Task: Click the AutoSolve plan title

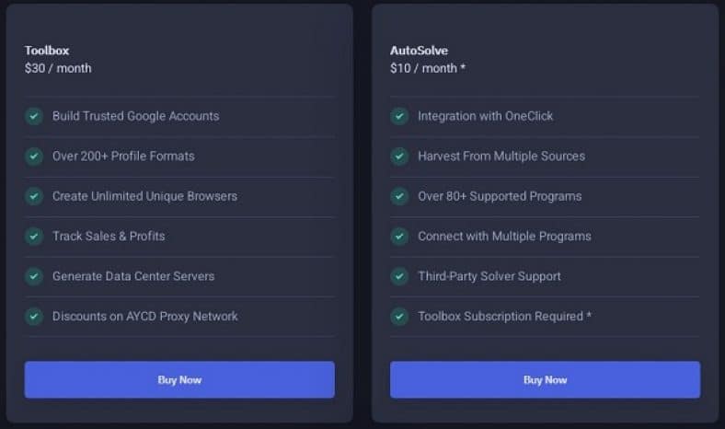Action: [x=419, y=51]
